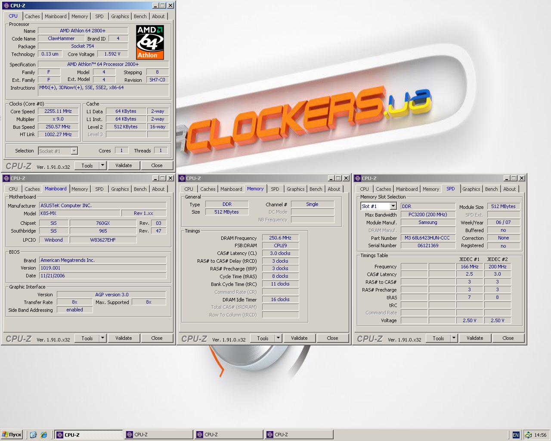Click Validate in the Memory window
The image size is (551, 441).
tap(299, 338)
